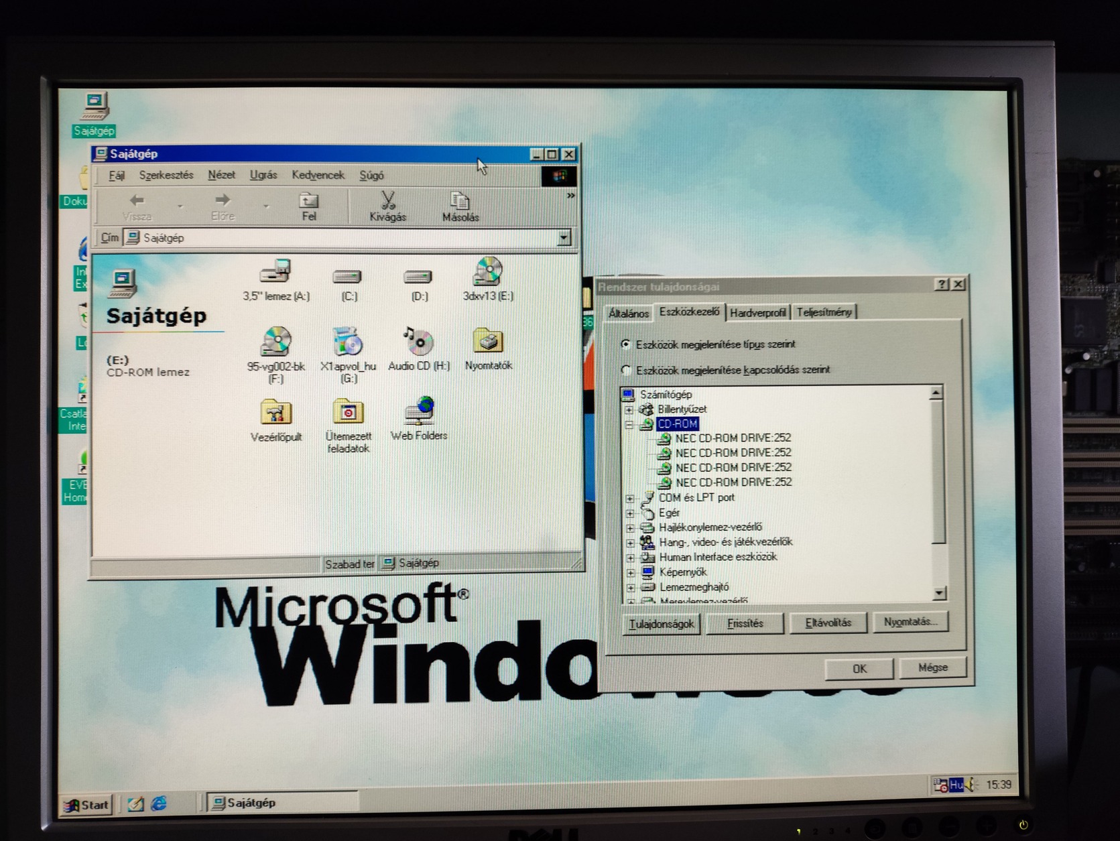This screenshot has height=841, width=1120.
Task: Expand the Képernyők tree node
Action: [x=630, y=573]
